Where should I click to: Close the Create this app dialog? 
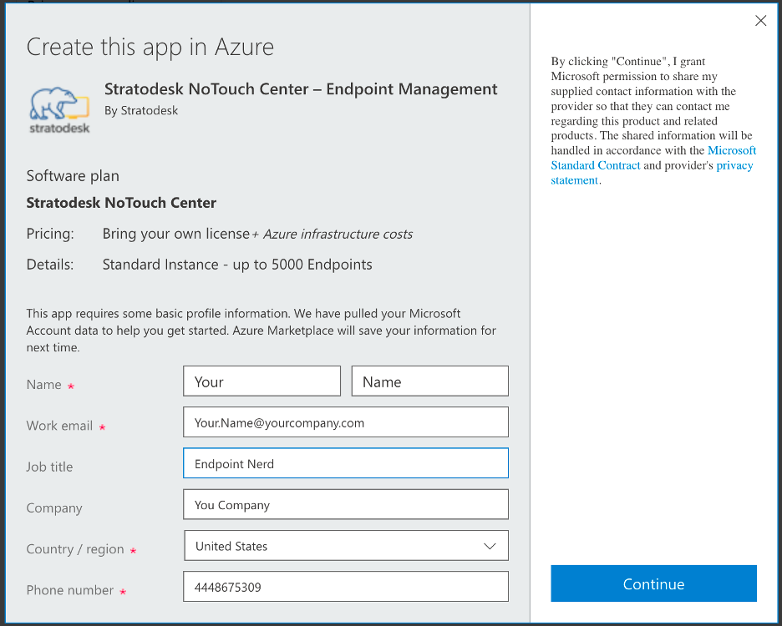[x=760, y=20]
